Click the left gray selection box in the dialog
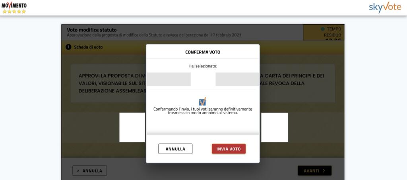Screen dimensions: 407x180 (x=169, y=79)
